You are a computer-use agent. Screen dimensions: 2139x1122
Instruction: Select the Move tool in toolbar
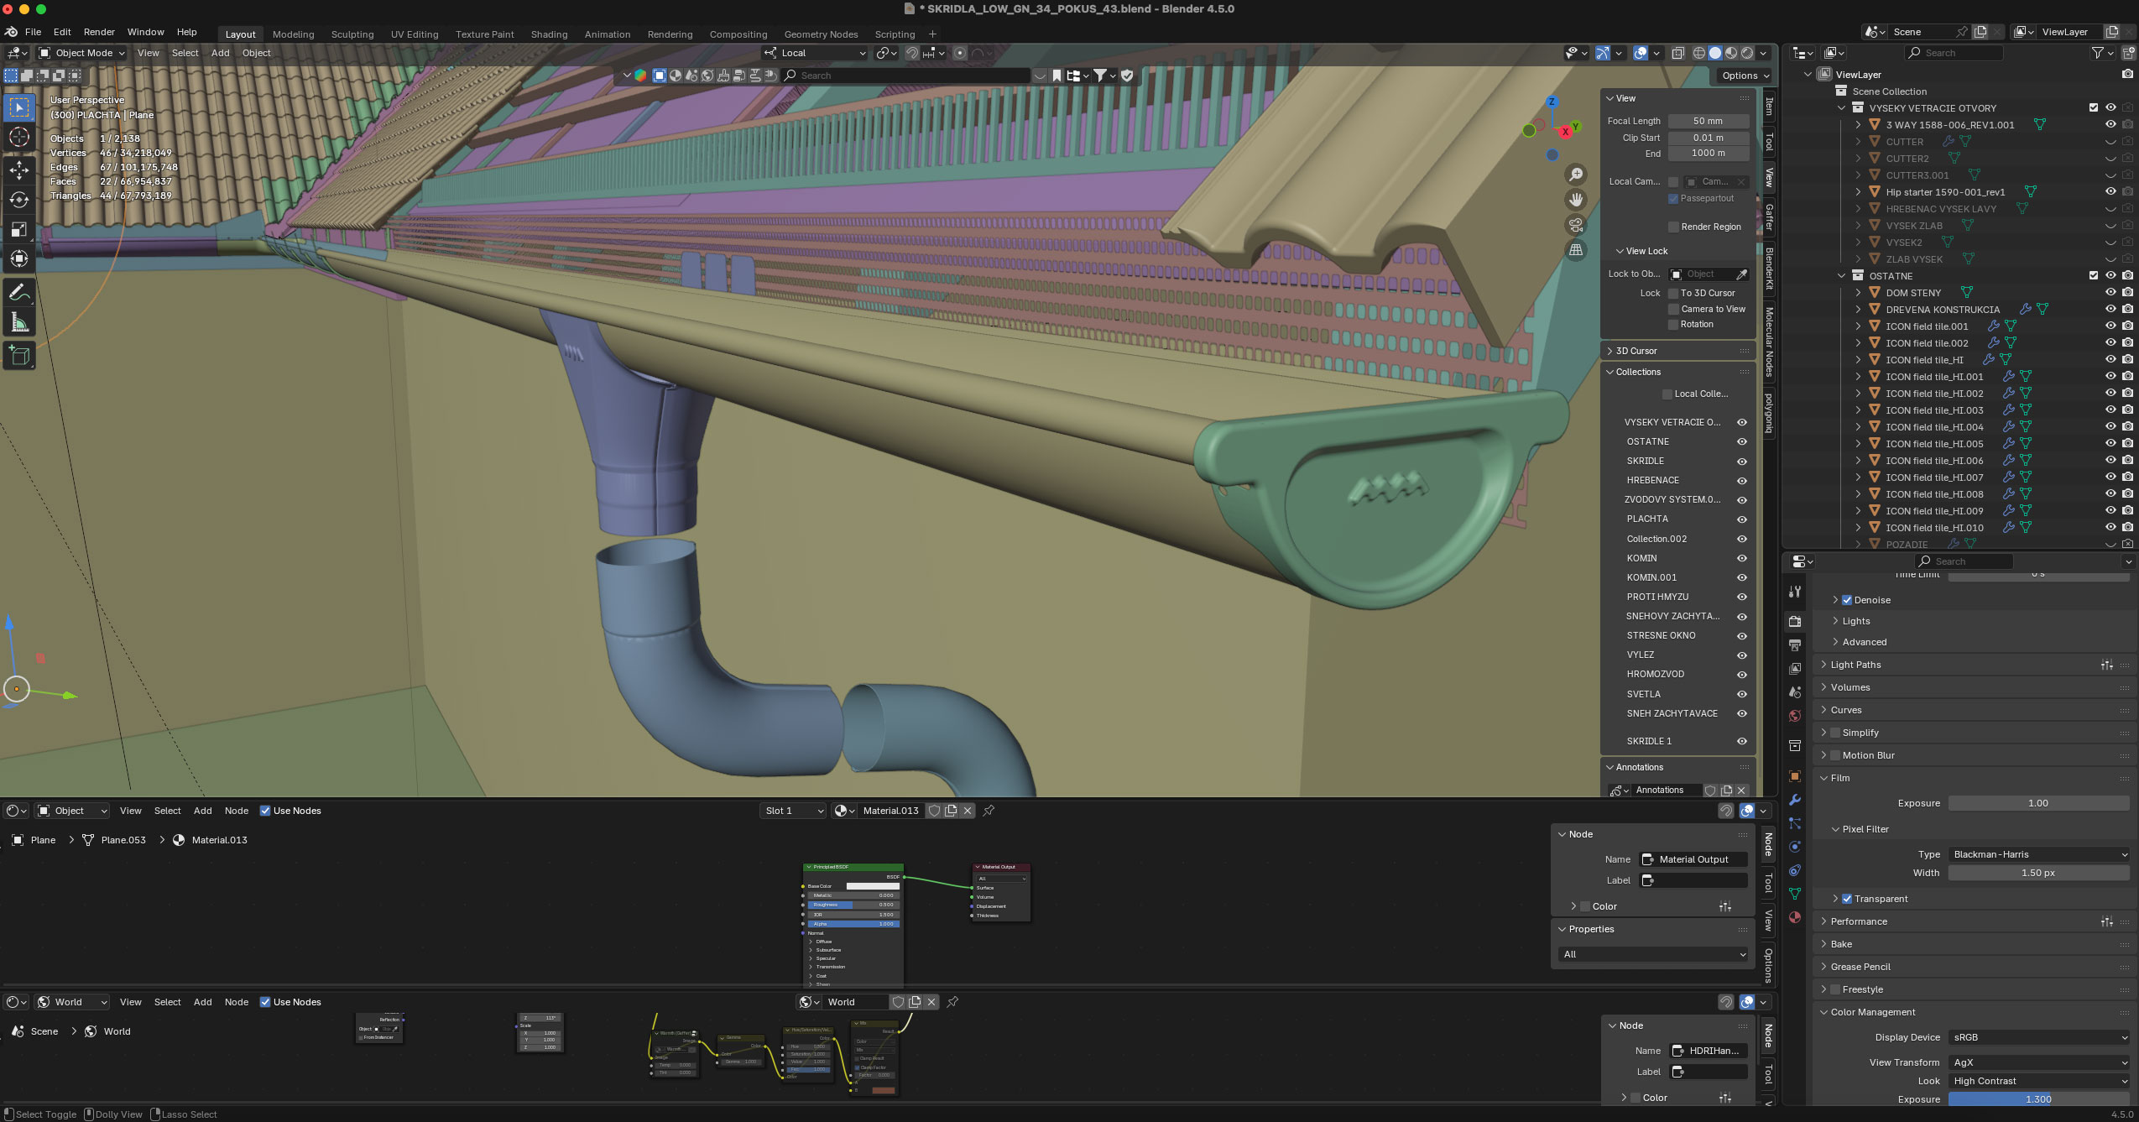point(18,170)
